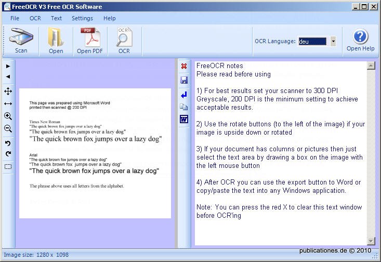Click the line 'before OCR'ing'
Image resolution: width=381 pixels, height=262 pixels.
pos(219,216)
